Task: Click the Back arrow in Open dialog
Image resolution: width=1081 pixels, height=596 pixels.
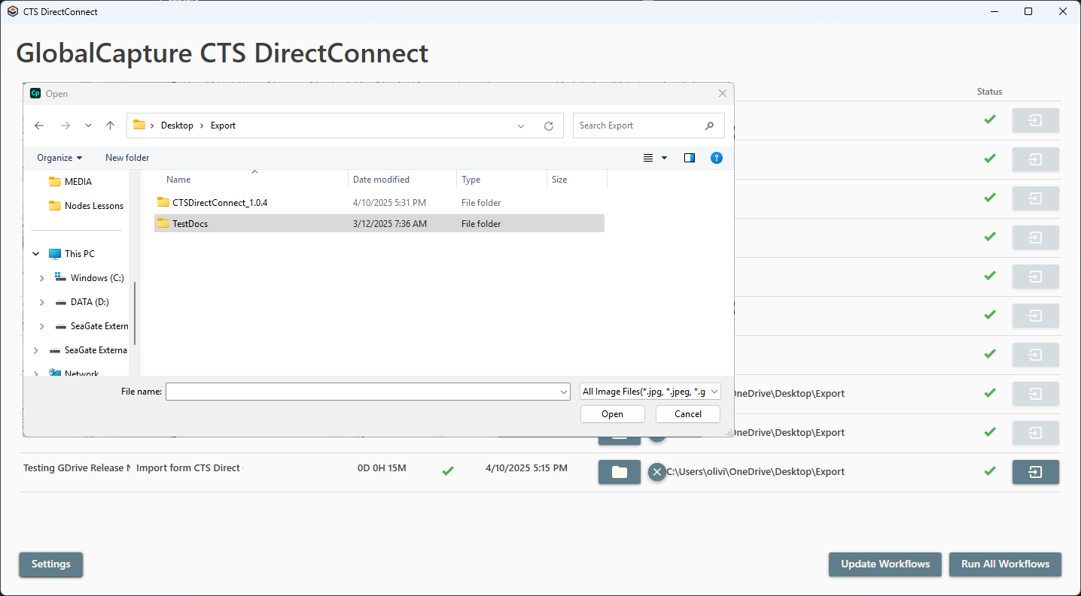Action: coord(39,126)
